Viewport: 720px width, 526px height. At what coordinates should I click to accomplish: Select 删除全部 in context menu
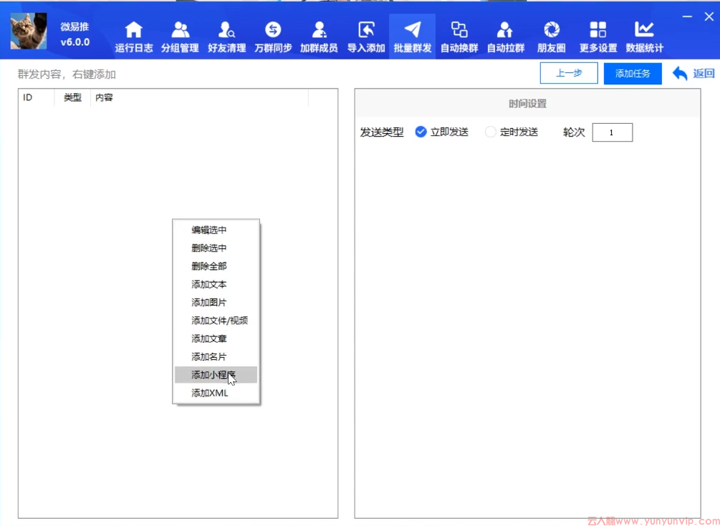point(209,266)
